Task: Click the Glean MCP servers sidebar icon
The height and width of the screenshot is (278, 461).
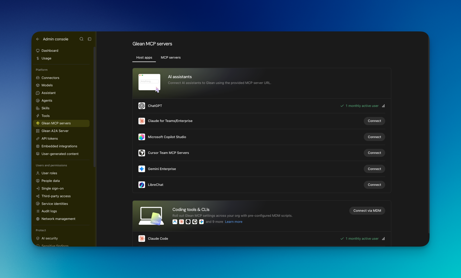Action: [x=38, y=123]
